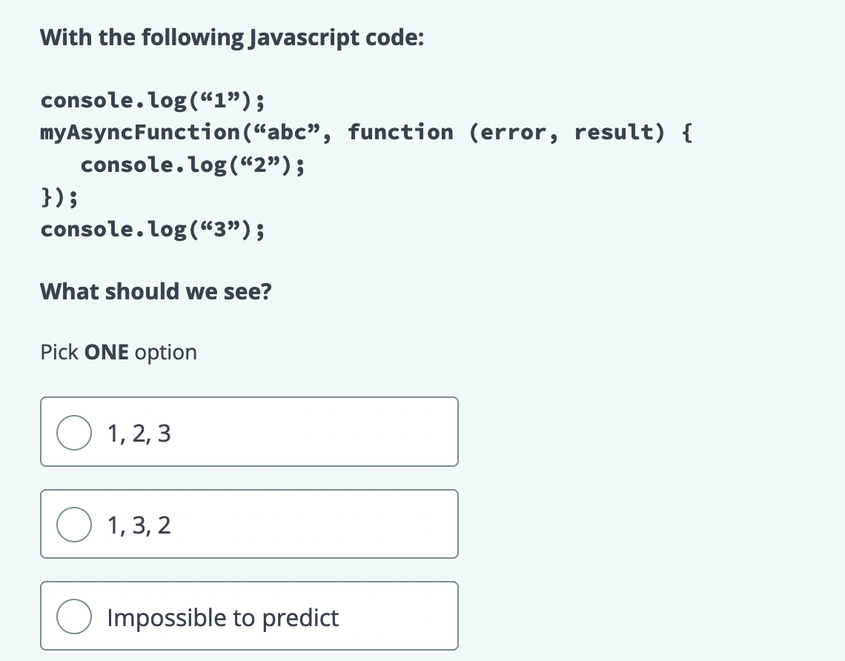Click the "function" keyword in the code
Screen dimensions: 845x661
click(x=400, y=133)
